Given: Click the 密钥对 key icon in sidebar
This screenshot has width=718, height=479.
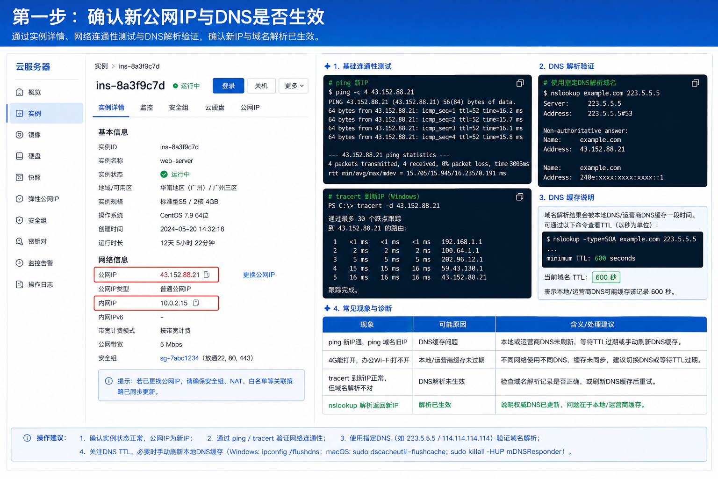Looking at the screenshot, I should pos(20,241).
